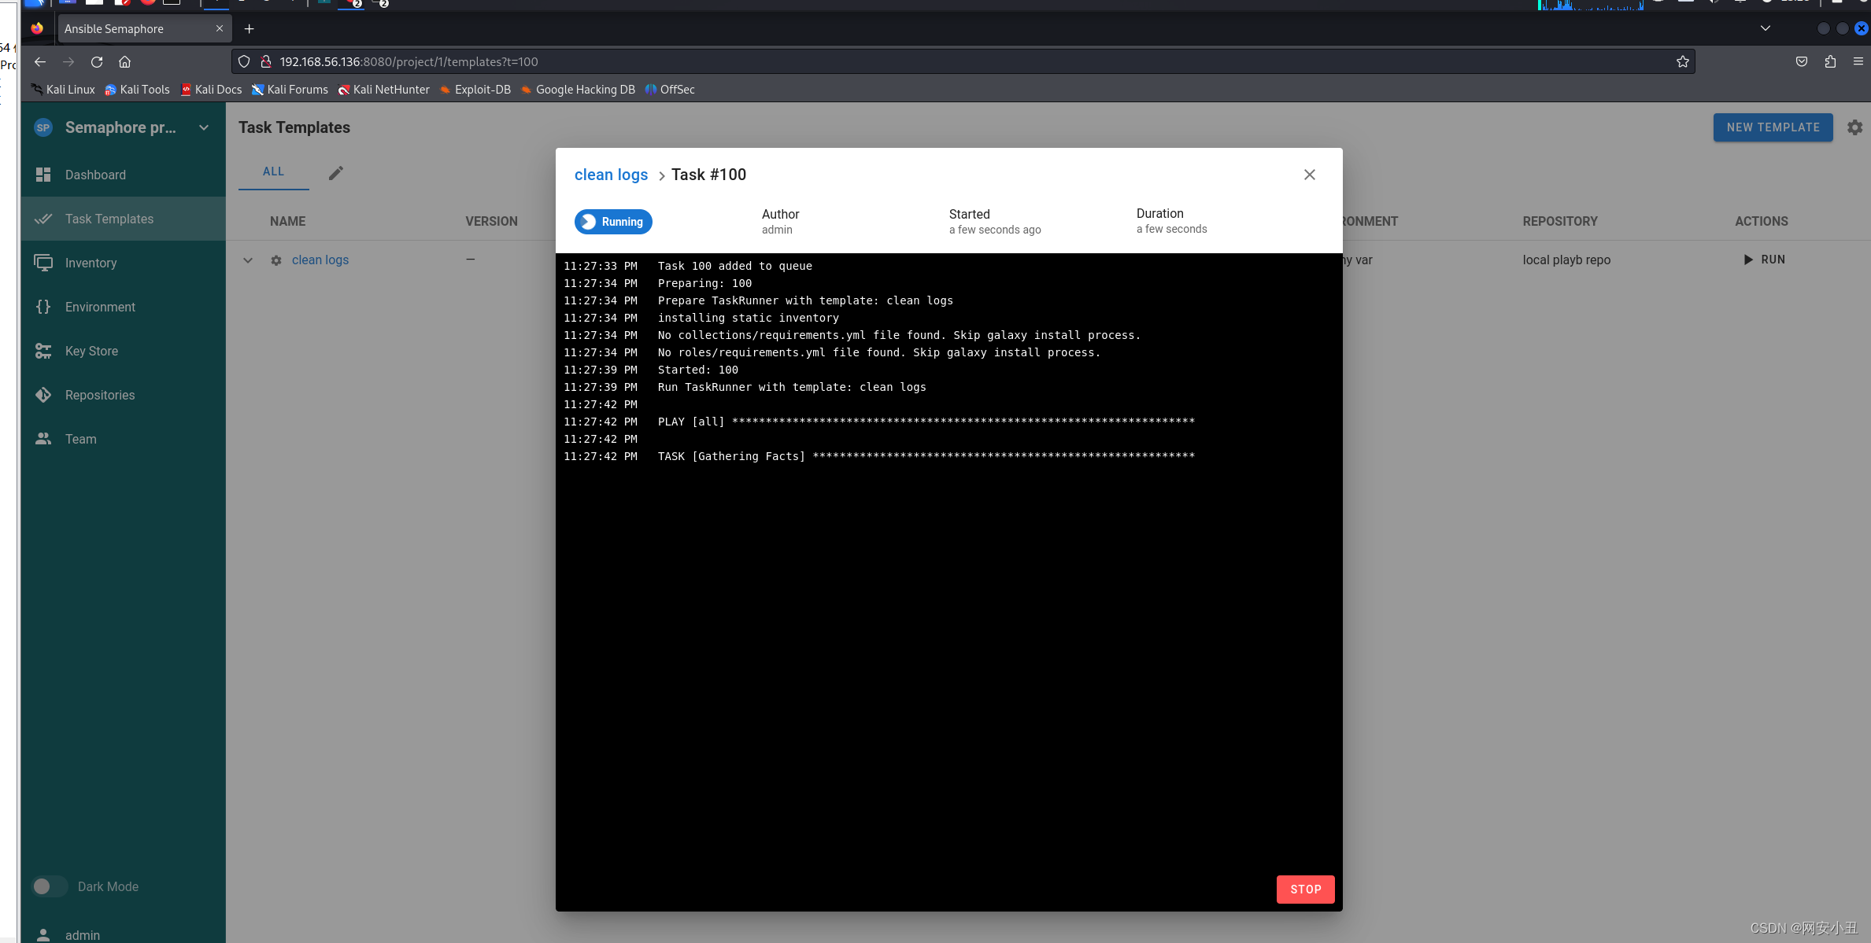Click the edit pencil tab icon
The image size is (1871, 943).
(335, 171)
